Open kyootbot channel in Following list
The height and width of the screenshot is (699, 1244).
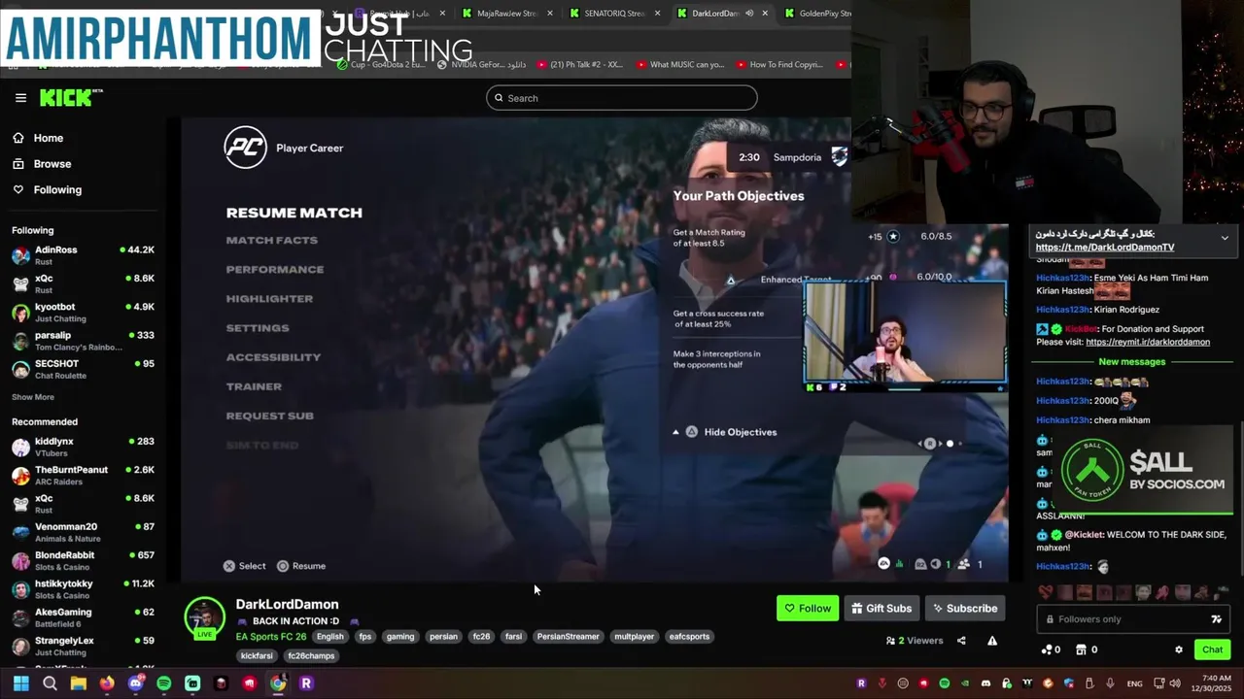(x=83, y=313)
